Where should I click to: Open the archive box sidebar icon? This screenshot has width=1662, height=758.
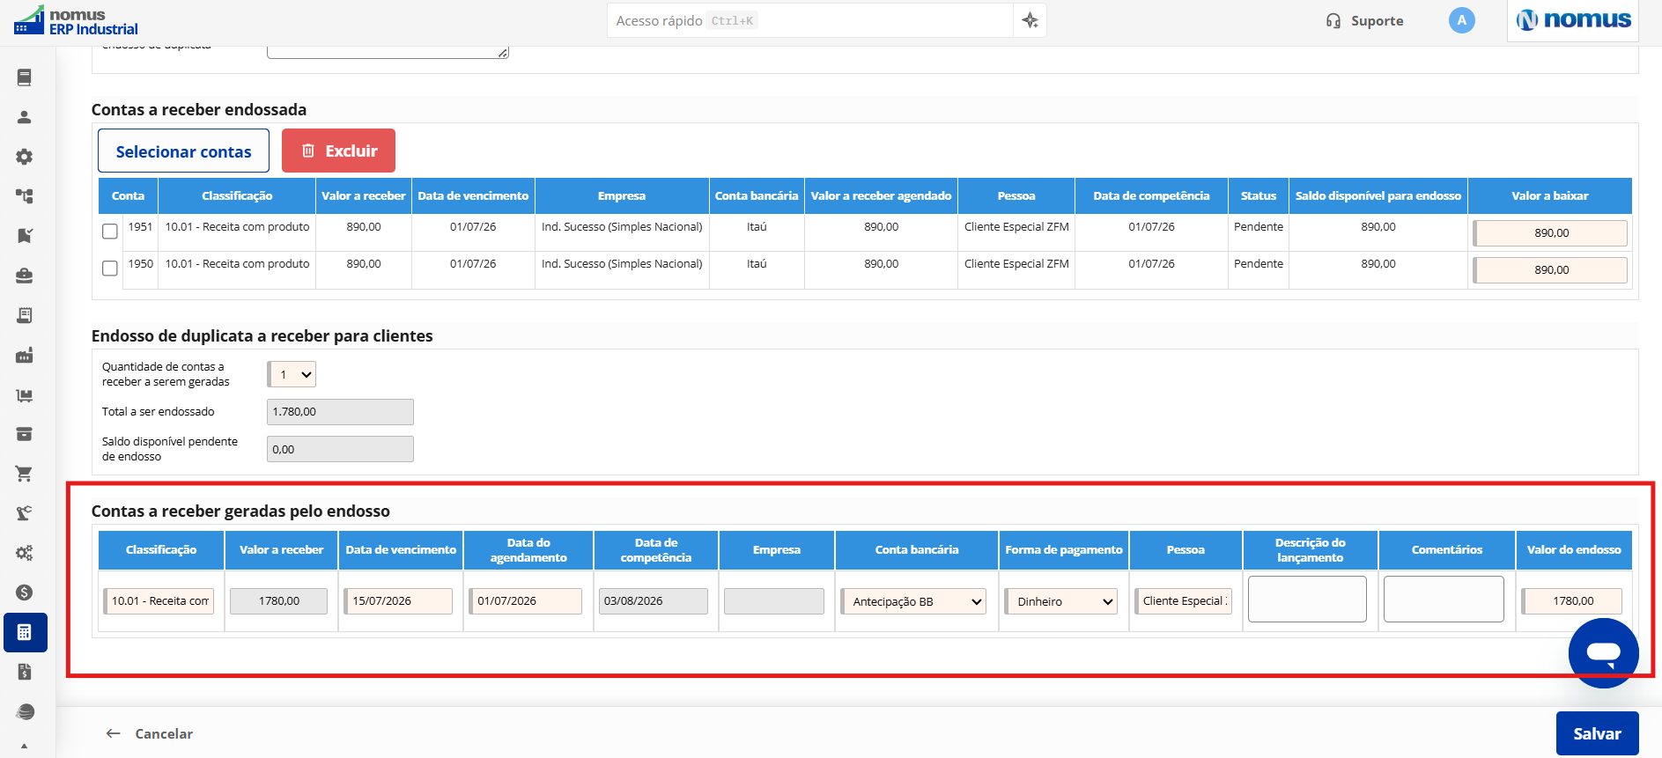coord(25,434)
